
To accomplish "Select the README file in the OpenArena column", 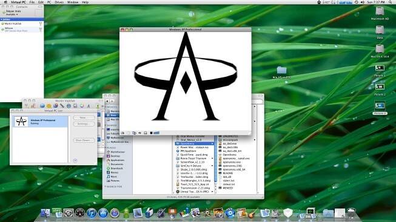I will (x=225, y=173).
